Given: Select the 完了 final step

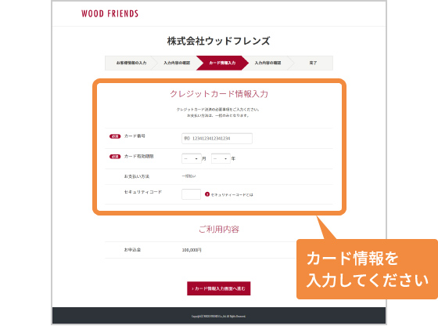Looking at the screenshot, I should [313, 63].
